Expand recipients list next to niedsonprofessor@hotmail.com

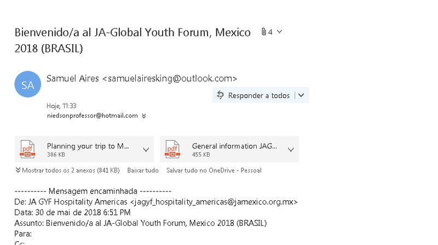click(144, 116)
